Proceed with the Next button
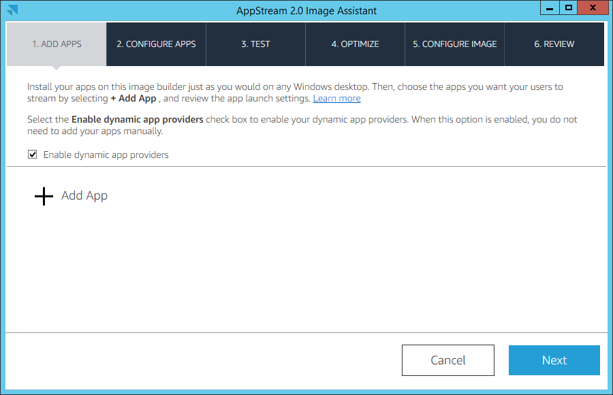613x395 pixels. coord(554,360)
